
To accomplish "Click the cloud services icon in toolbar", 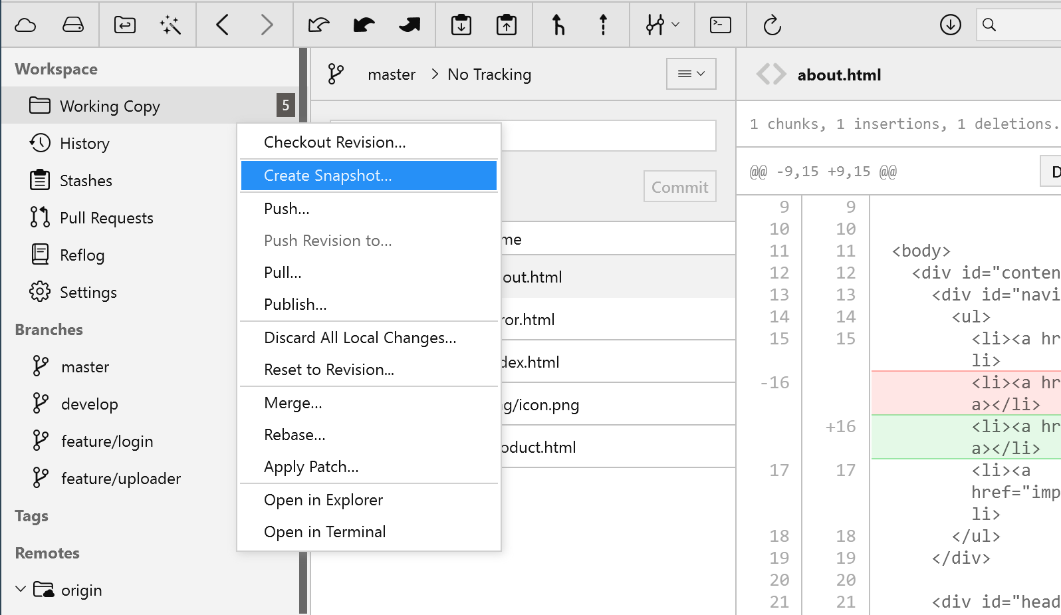I will tap(25, 25).
